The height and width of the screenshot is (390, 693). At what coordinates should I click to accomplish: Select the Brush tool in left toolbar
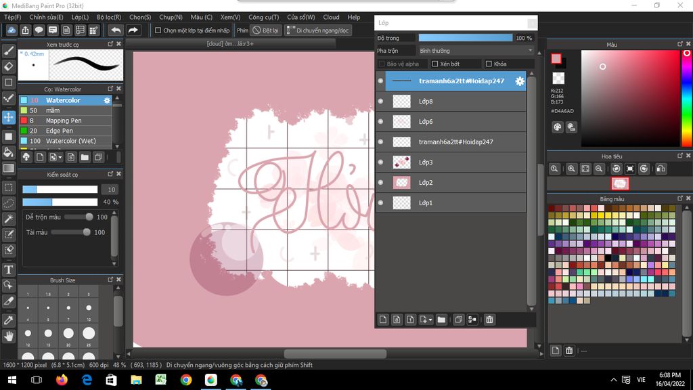[x=8, y=50]
